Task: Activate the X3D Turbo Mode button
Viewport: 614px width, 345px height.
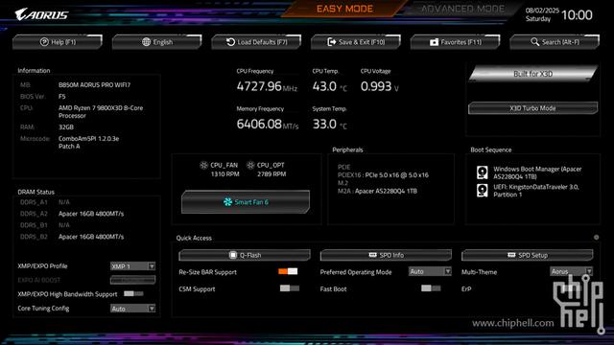Action: click(x=532, y=108)
